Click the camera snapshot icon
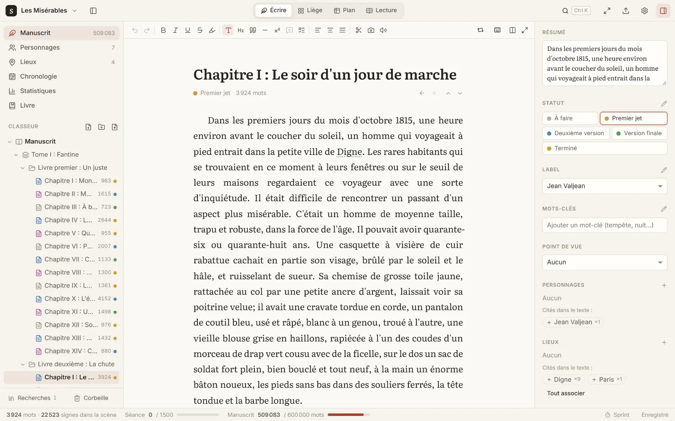 (x=371, y=30)
